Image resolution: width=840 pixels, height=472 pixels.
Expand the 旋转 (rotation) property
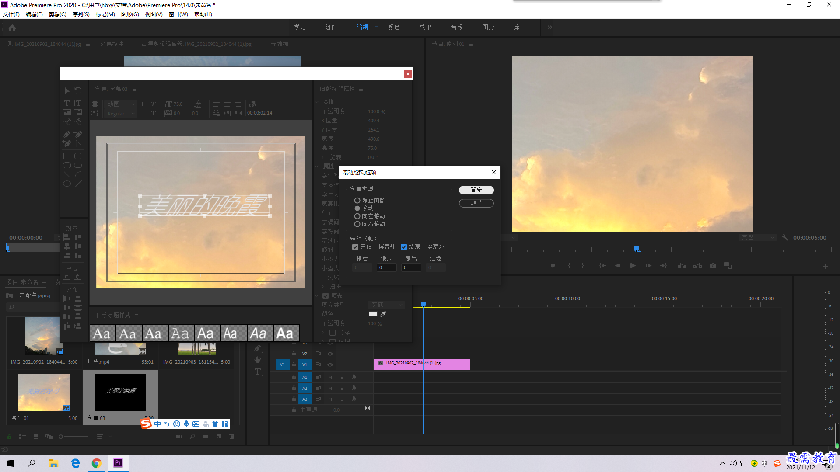(323, 157)
